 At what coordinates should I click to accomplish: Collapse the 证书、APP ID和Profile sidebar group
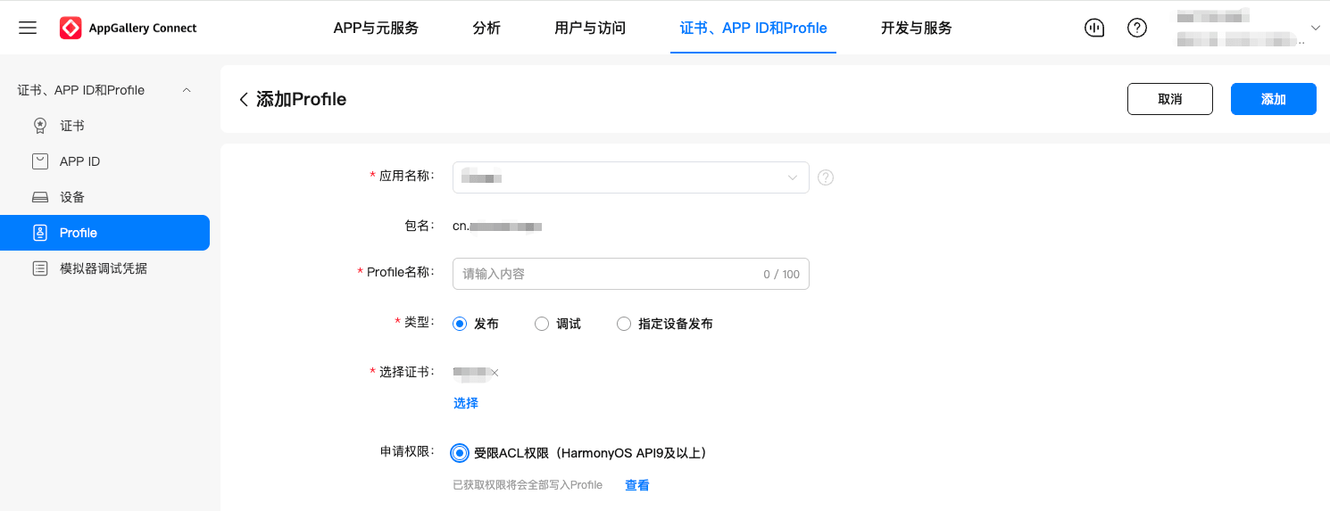(x=187, y=90)
